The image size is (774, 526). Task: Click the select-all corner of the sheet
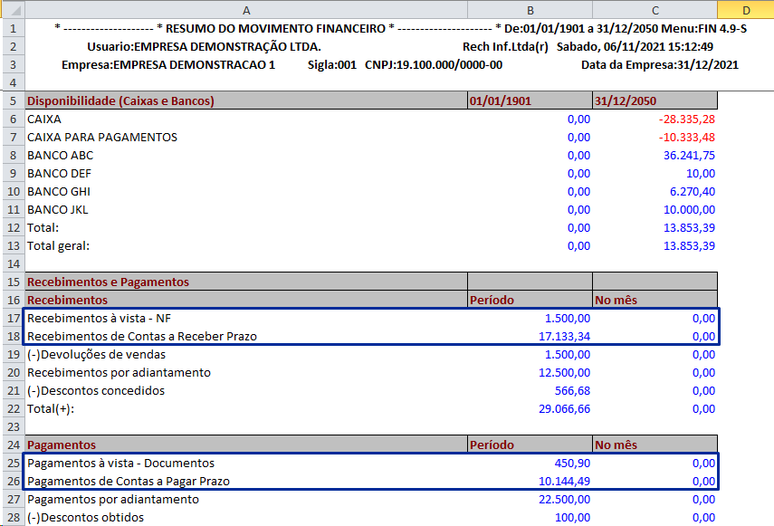tap(13, 9)
